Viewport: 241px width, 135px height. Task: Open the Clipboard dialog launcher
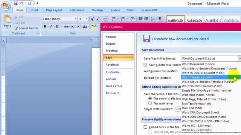click(x=38, y=33)
